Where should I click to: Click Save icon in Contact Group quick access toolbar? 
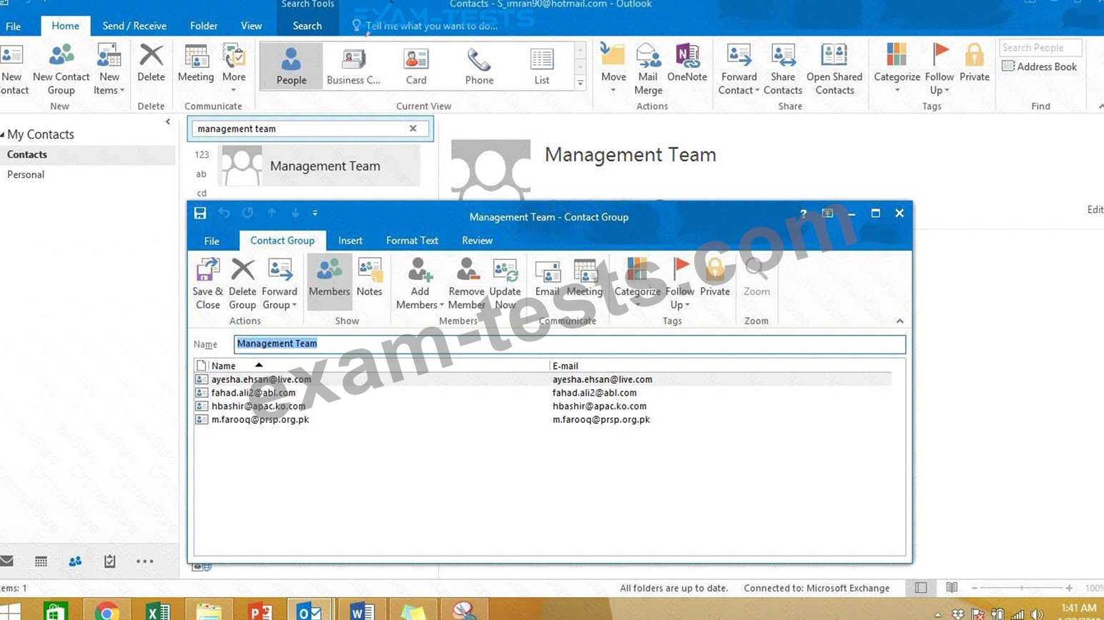click(x=200, y=213)
